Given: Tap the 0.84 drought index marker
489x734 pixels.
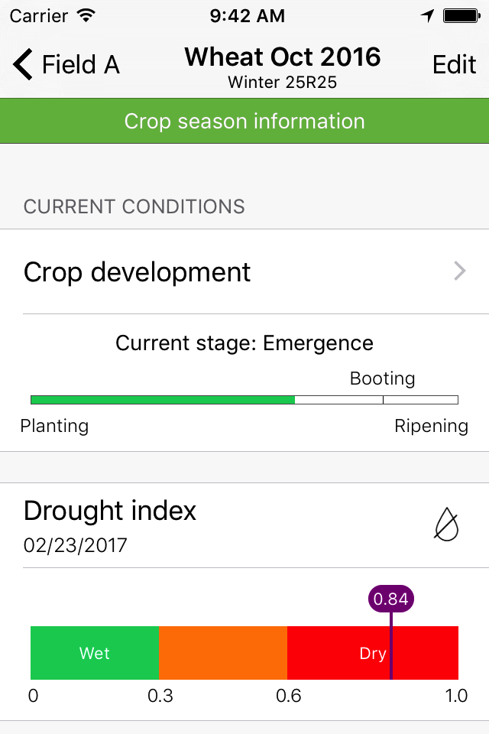Looking at the screenshot, I should tap(391, 599).
